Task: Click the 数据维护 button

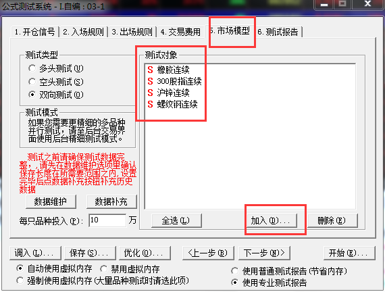Action: click(51, 201)
